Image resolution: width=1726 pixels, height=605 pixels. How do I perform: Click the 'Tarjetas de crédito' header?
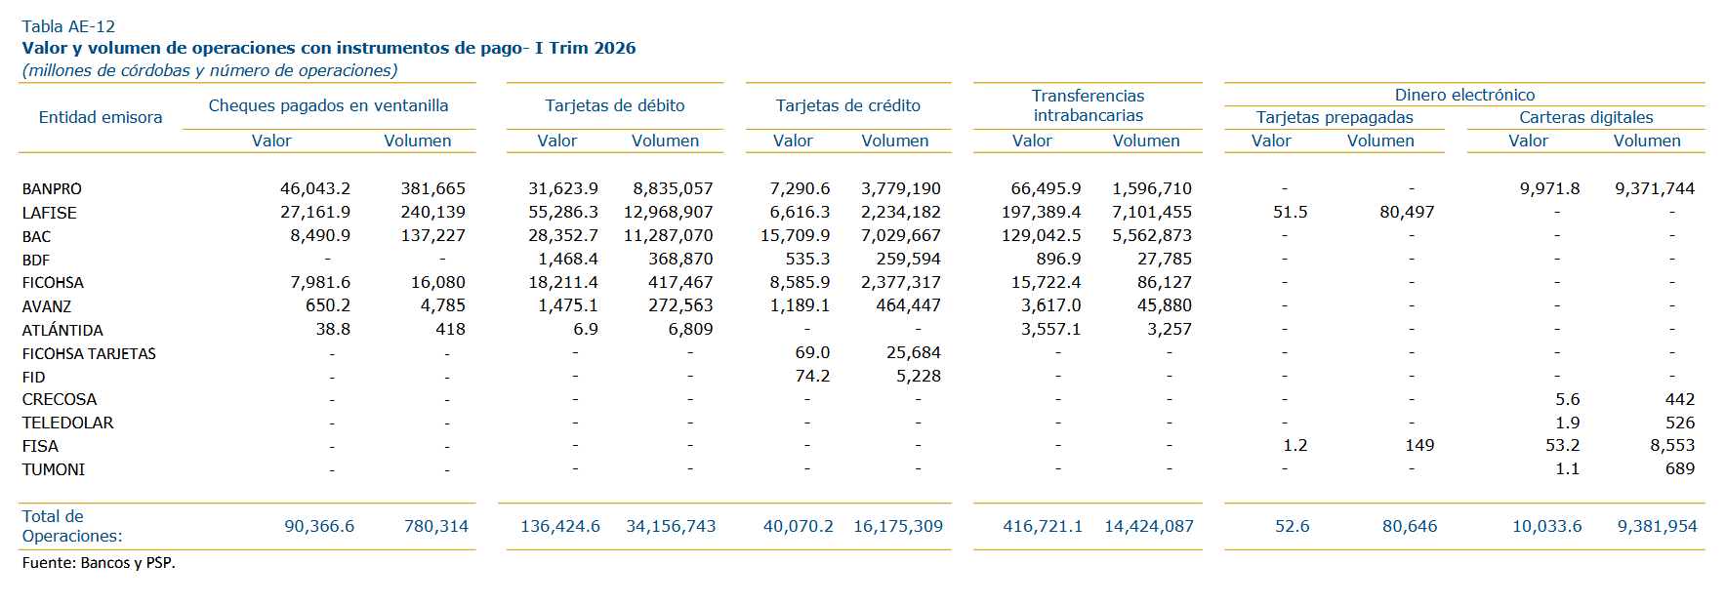click(x=848, y=105)
